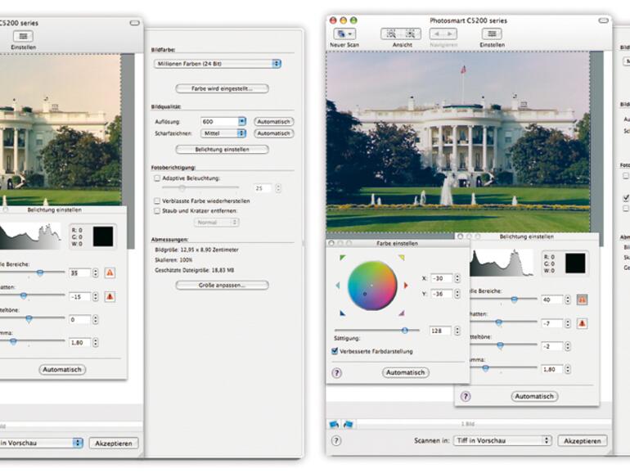This screenshot has height=473, width=630.
Task: Enable Staub und Kratzer entfernen checkbox
Action: (157, 210)
